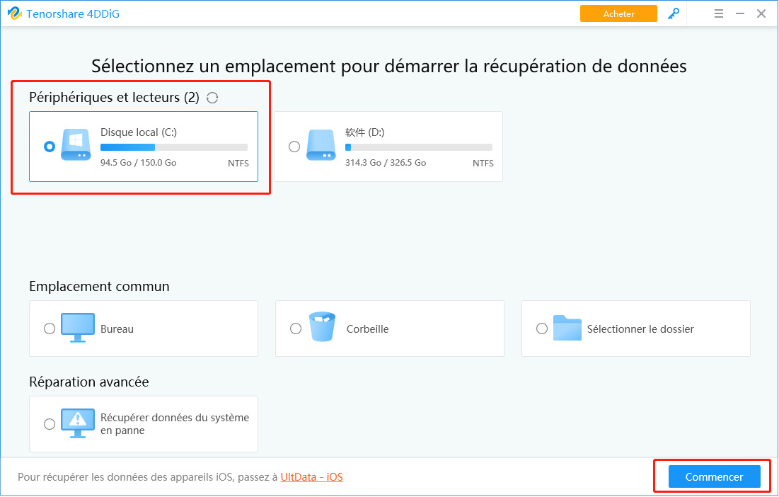
Task: Click the Emplacement commun heading
Action: coord(99,286)
